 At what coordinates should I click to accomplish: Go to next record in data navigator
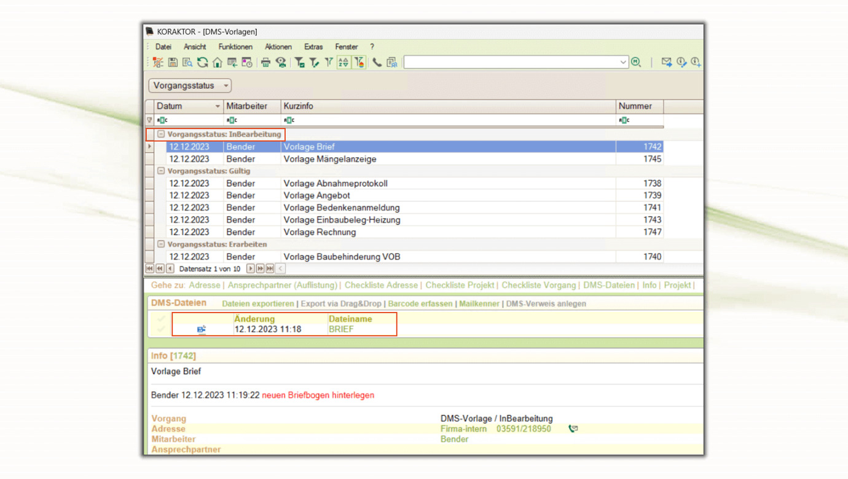250,268
